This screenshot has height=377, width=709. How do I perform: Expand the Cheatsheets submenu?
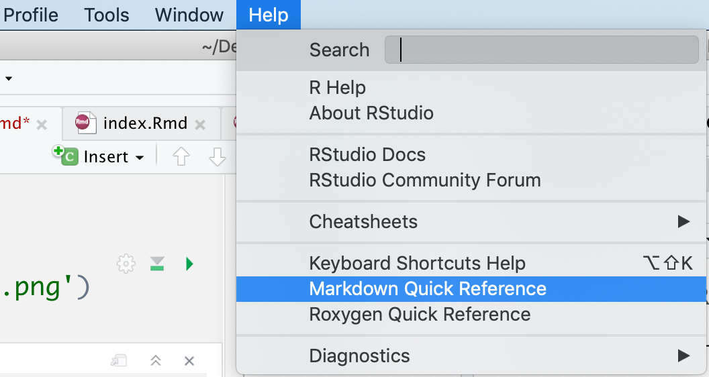[x=683, y=221]
